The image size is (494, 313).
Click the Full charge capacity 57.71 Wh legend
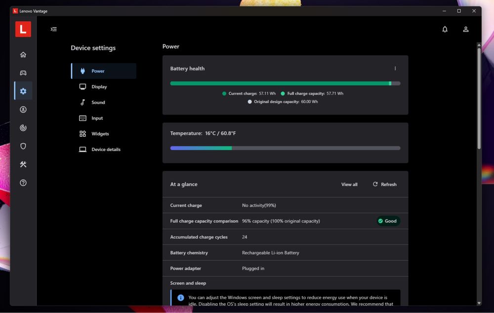pos(312,93)
